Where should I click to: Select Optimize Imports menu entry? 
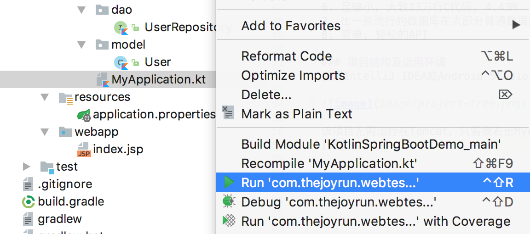293,75
